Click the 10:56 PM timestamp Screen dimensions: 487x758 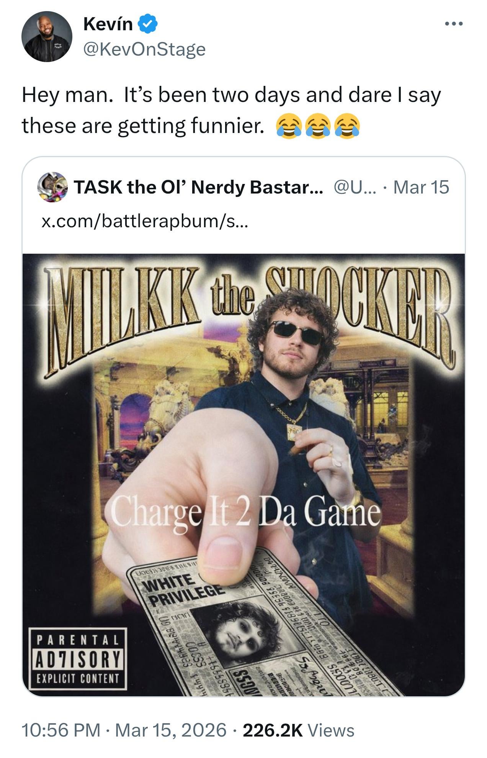61,730
